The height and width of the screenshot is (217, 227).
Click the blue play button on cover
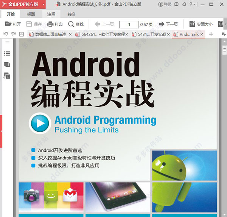(x=40, y=123)
